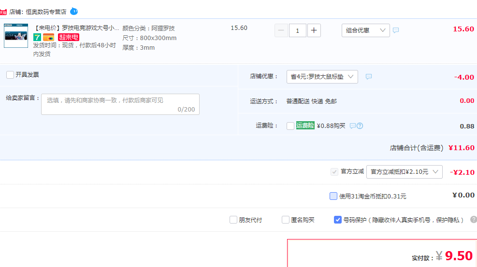Open the blue Wangwang chat icon beside the store name
This screenshot has height=267, width=477.
[74, 12]
